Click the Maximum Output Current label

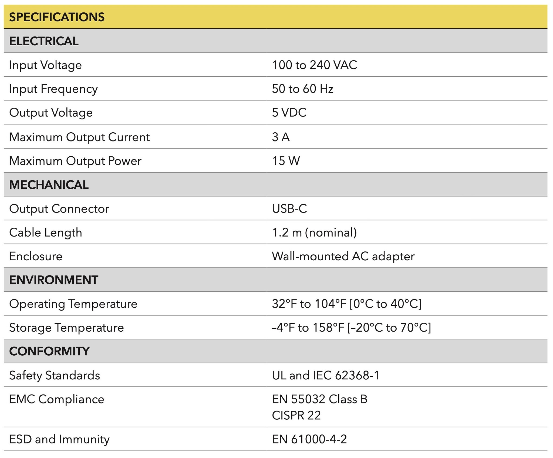(x=79, y=137)
